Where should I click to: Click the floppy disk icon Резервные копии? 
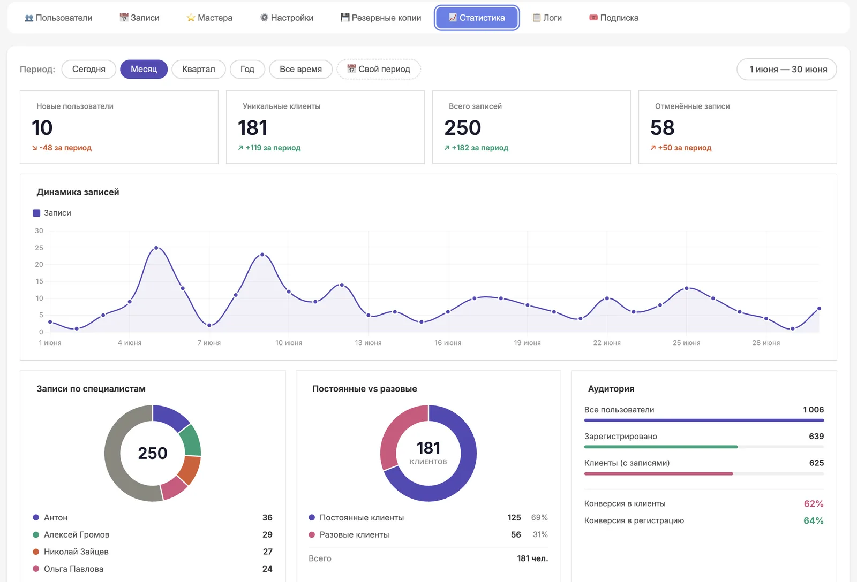click(345, 18)
